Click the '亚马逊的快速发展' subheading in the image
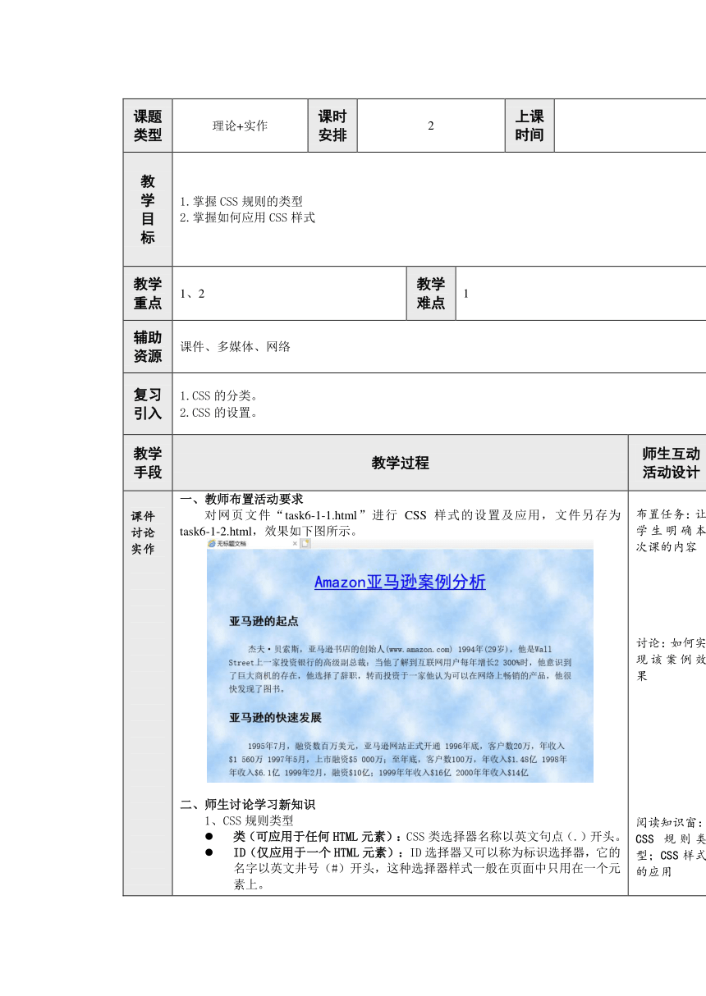706x996 pixels. (x=275, y=717)
